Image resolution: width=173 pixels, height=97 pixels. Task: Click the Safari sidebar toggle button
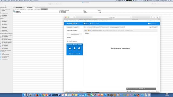tap(75, 17)
